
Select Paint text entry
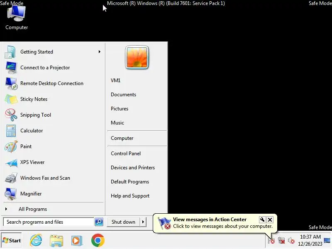pos(26,146)
